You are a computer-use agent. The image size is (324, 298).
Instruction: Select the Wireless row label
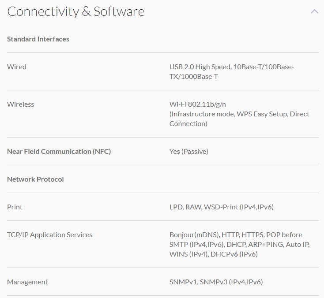tap(20, 104)
